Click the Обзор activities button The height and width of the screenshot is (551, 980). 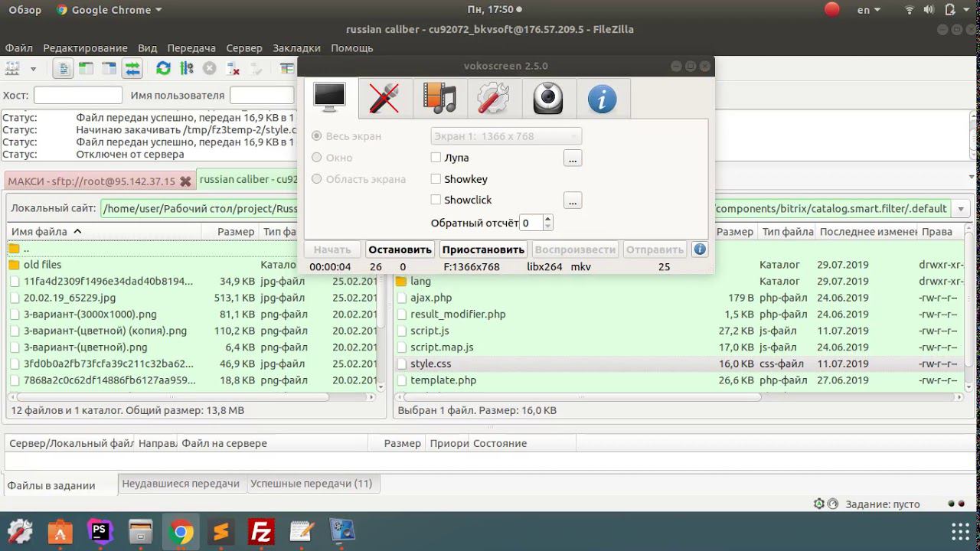click(x=25, y=10)
